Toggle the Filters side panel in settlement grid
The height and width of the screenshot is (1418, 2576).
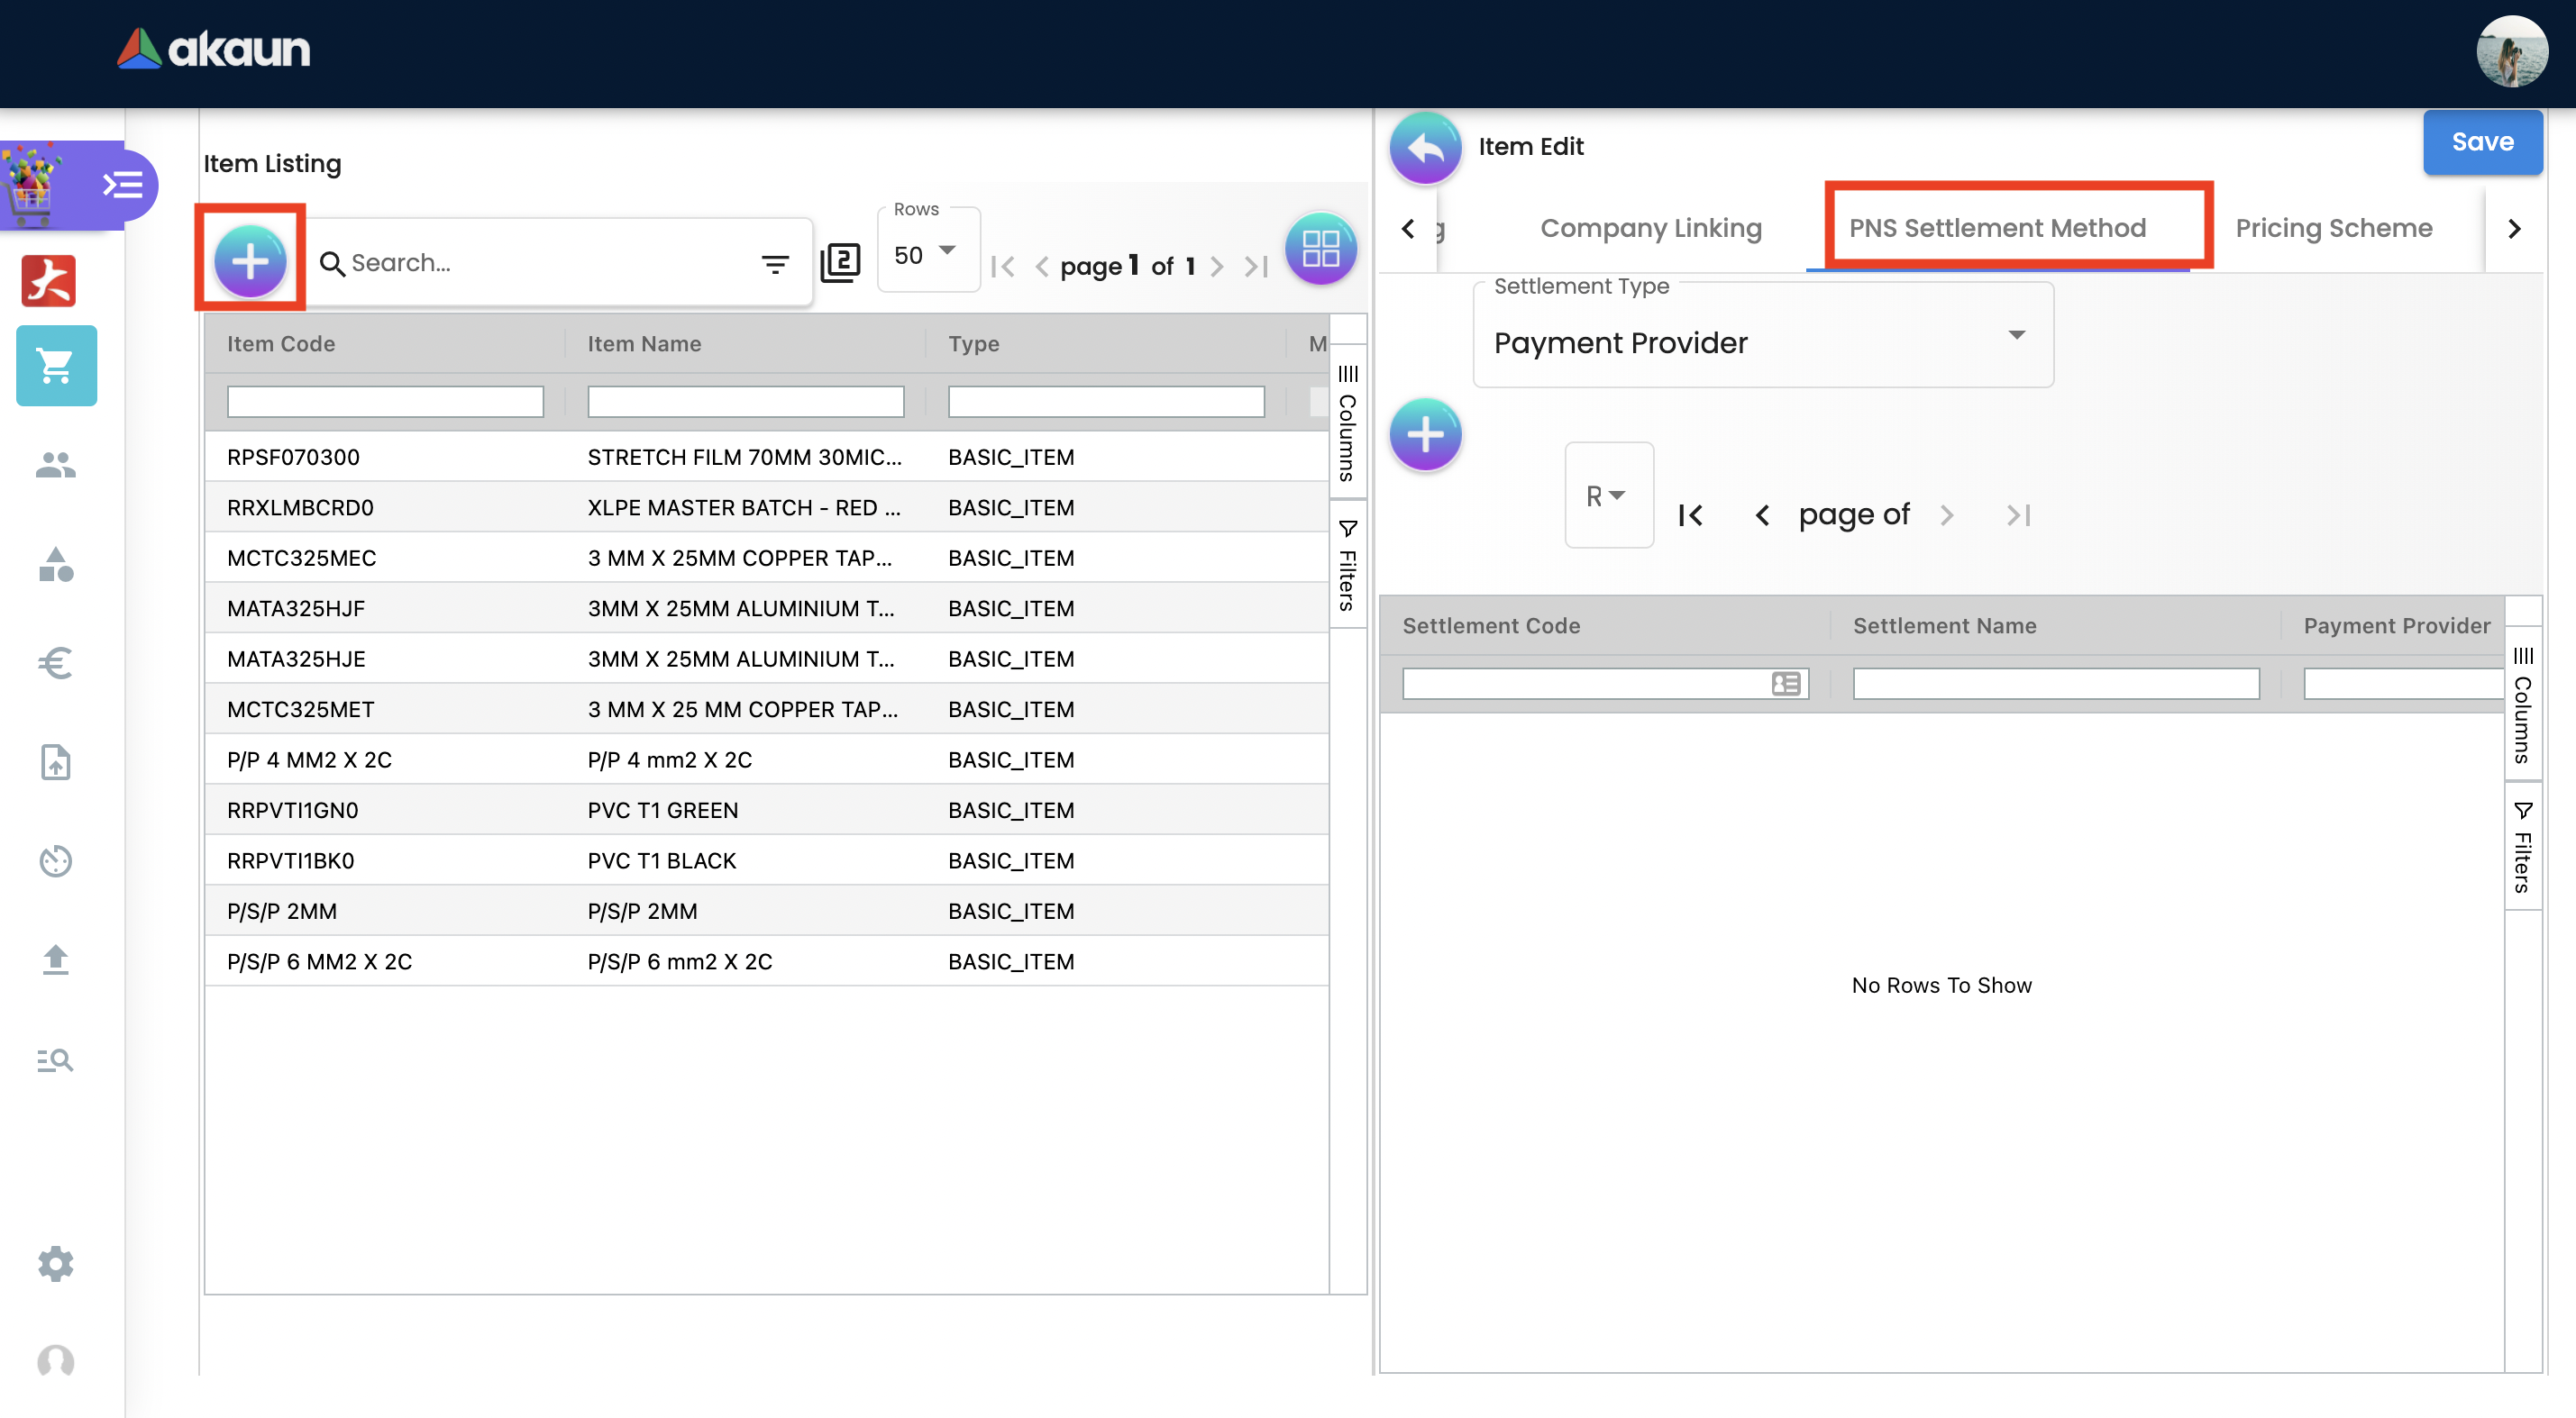(2522, 848)
